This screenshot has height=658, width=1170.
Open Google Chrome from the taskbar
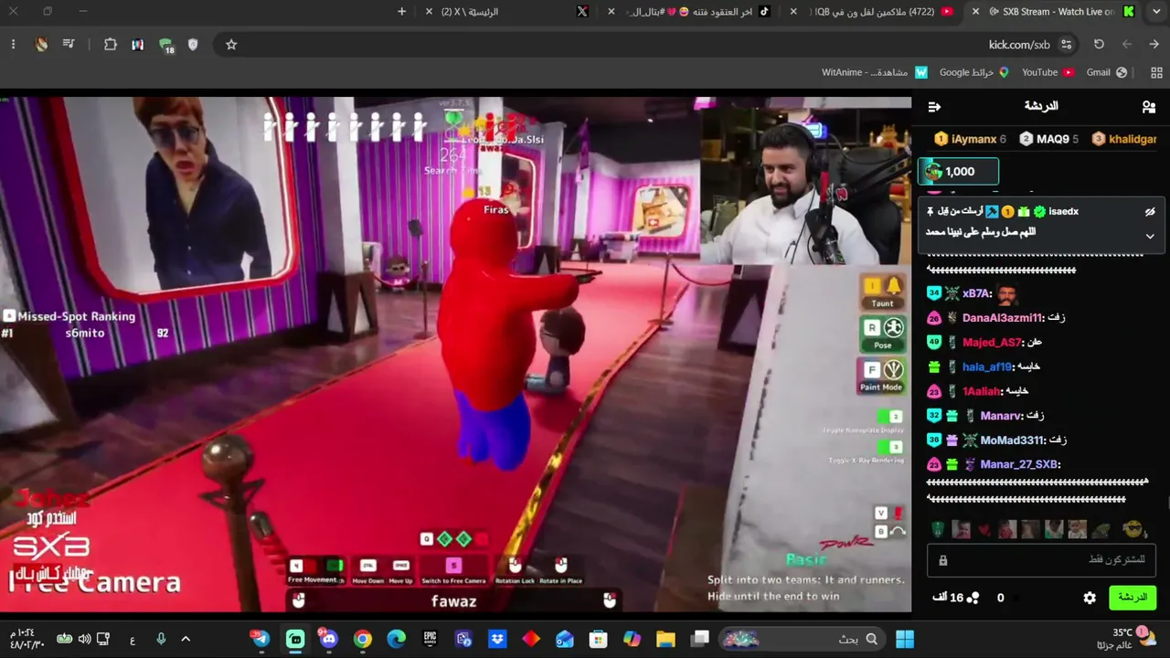click(363, 639)
